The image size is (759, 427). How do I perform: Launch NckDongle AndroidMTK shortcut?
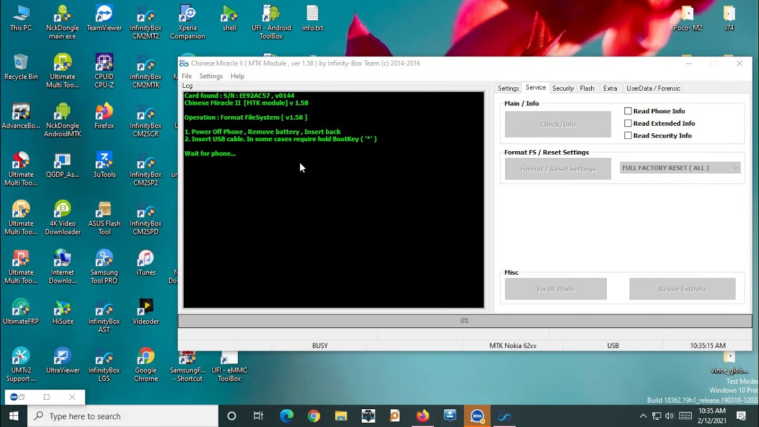62,120
